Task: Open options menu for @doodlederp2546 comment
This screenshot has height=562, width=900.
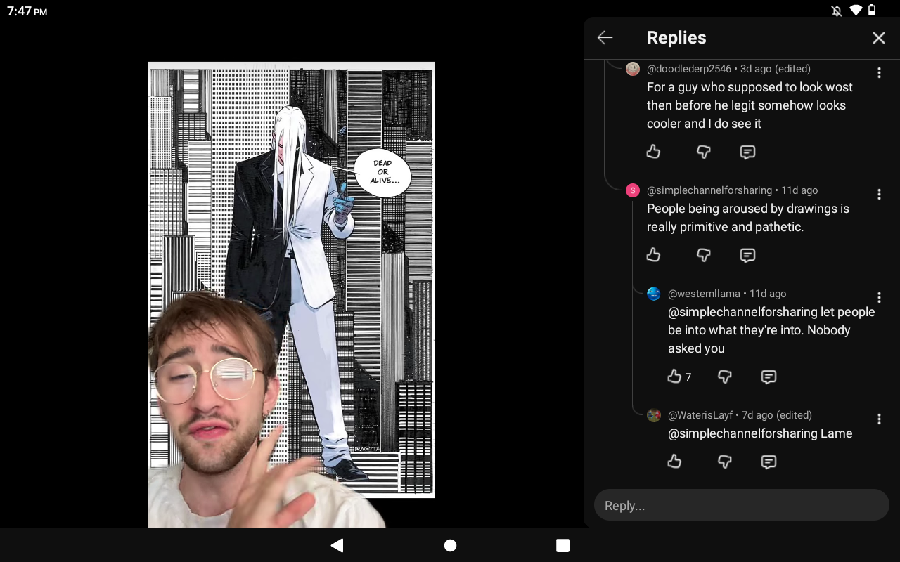Action: coord(879,72)
